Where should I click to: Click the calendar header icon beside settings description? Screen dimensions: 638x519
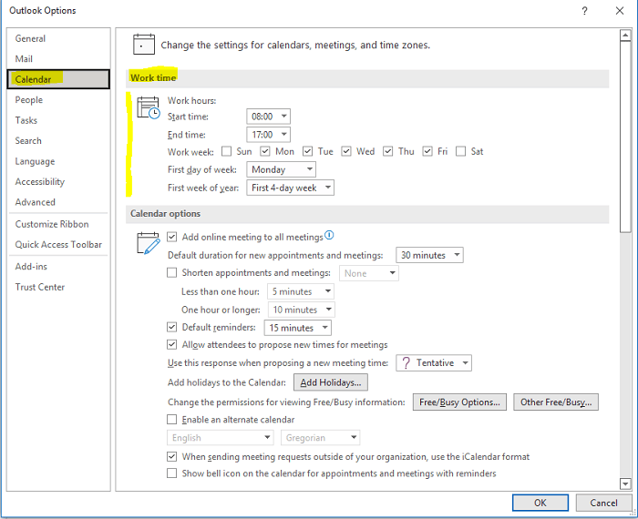144,45
